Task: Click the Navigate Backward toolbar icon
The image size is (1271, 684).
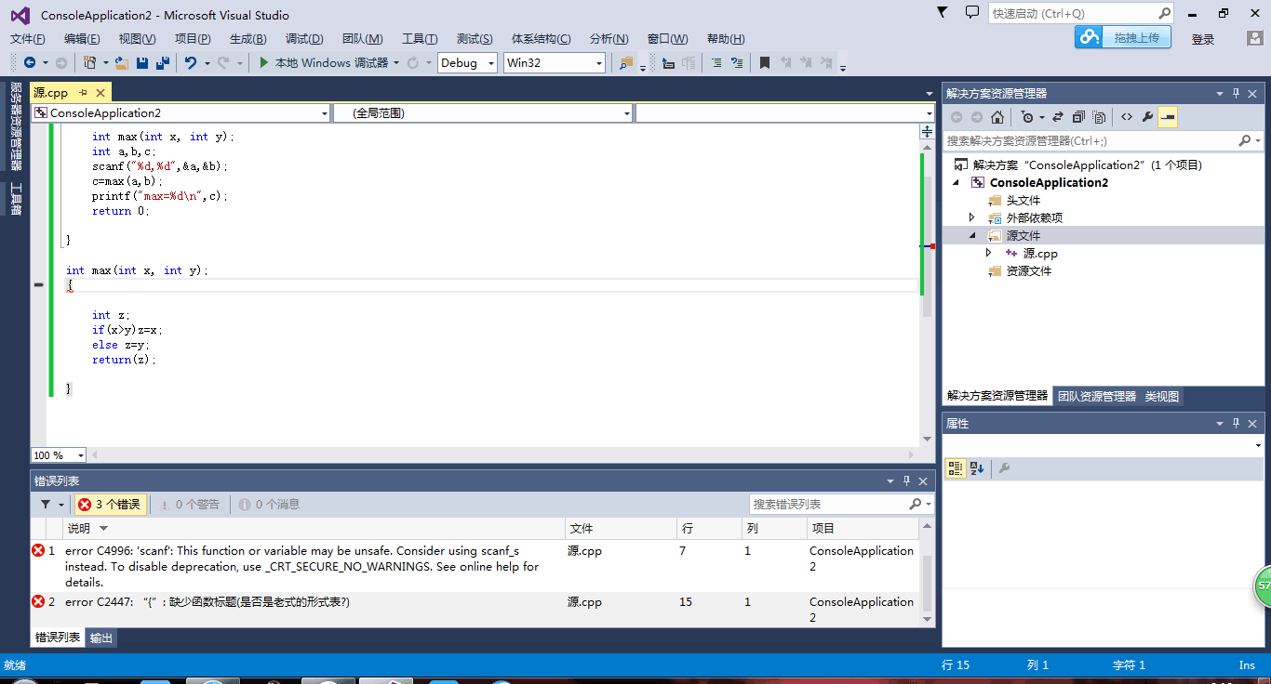Action: [30, 62]
